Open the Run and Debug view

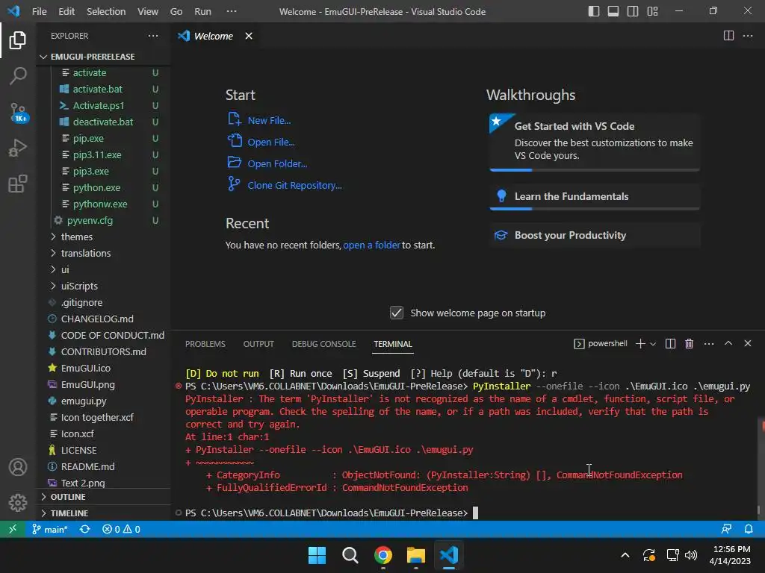18,148
